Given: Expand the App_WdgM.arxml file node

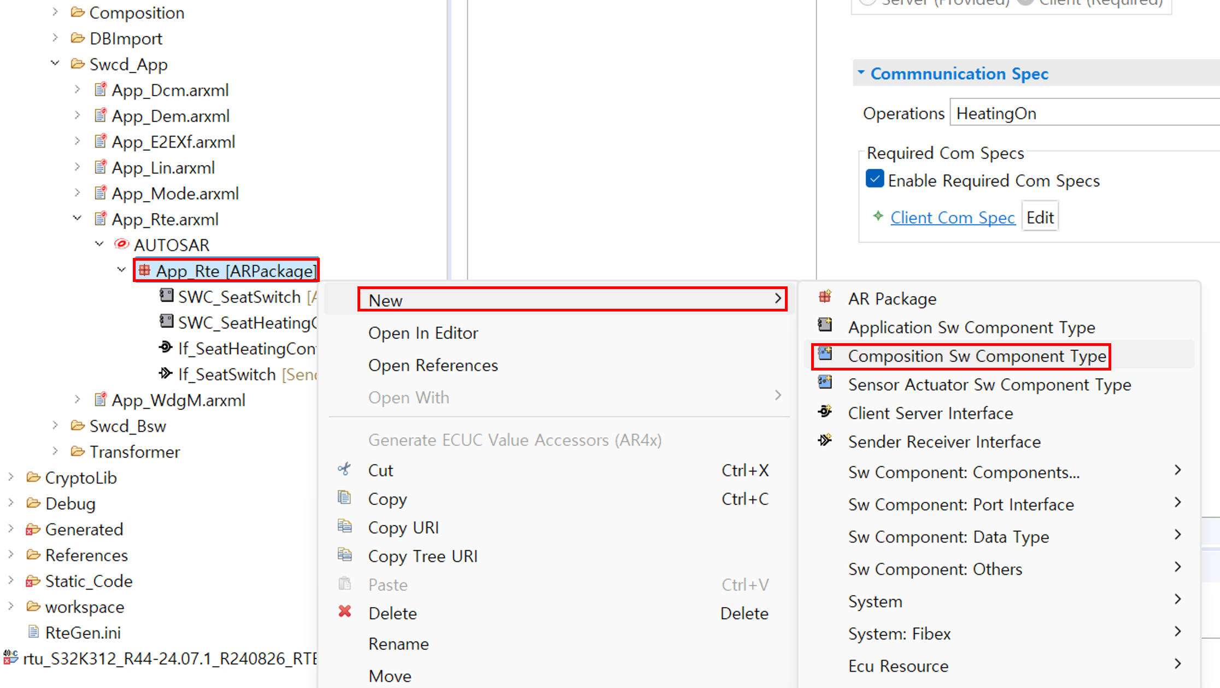Looking at the screenshot, I should tap(77, 399).
